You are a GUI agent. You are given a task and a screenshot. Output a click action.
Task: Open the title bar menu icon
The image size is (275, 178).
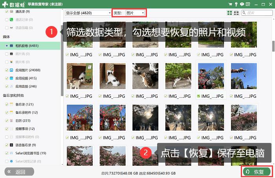click(248, 4)
